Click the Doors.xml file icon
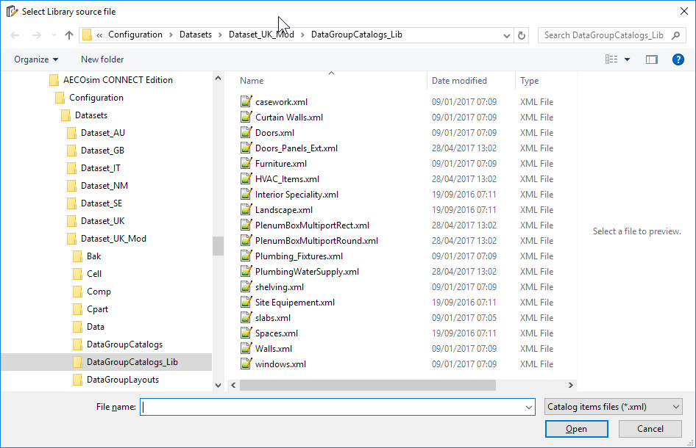The image size is (696, 448). click(246, 132)
